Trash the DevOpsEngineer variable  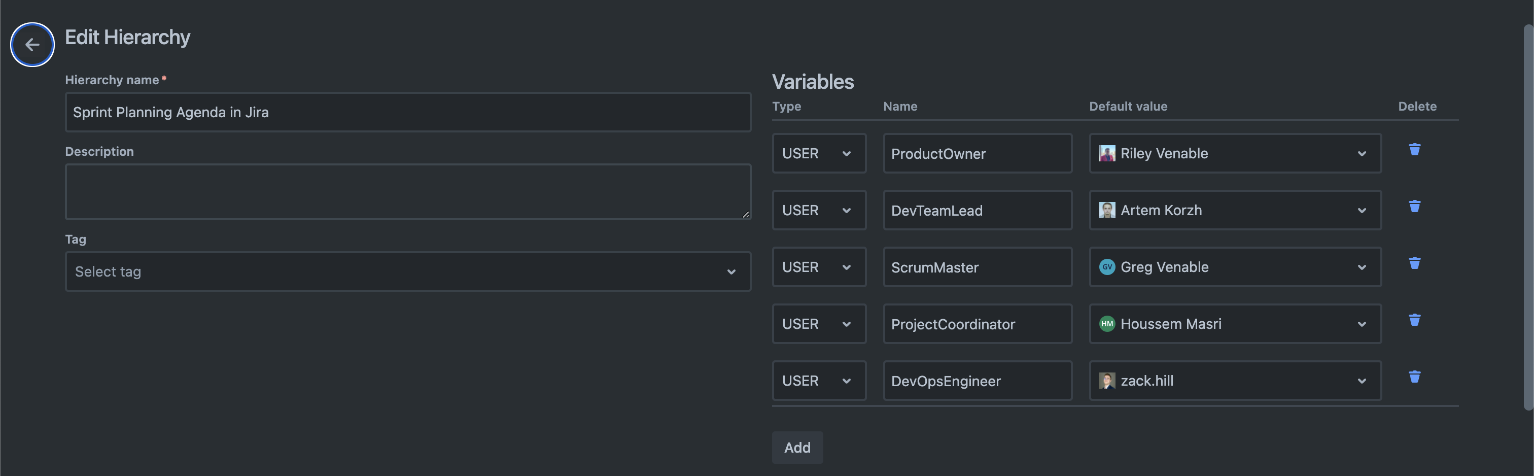tap(1414, 377)
